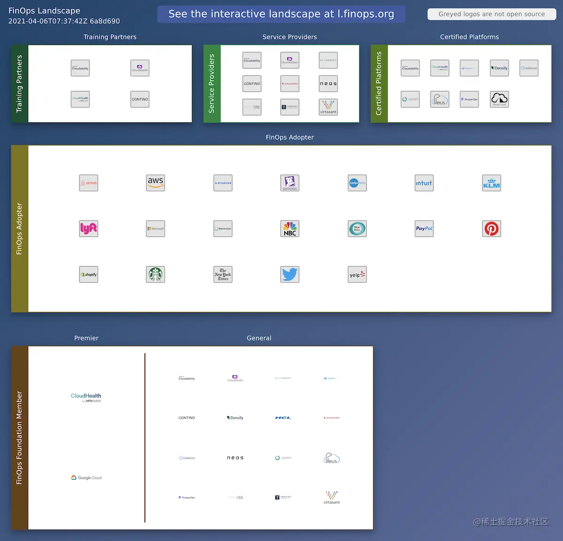Select the New Relic adopter logo
Viewport: 563px width, 541px height.
point(357,229)
